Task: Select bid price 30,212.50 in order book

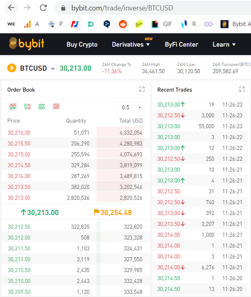Action: 19,227
